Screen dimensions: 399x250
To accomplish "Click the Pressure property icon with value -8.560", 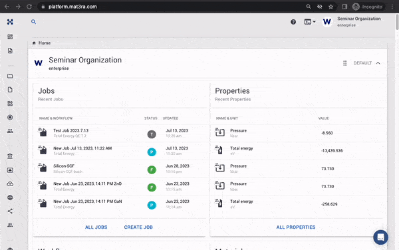I will (220, 132).
